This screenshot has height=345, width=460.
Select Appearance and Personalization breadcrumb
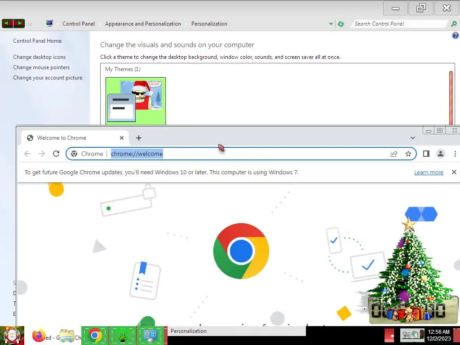143,24
